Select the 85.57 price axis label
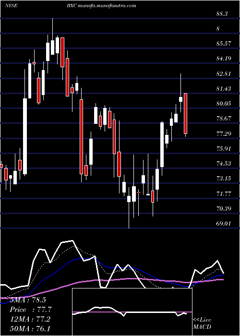Viewport: 240px width, 336px height. (224, 43)
